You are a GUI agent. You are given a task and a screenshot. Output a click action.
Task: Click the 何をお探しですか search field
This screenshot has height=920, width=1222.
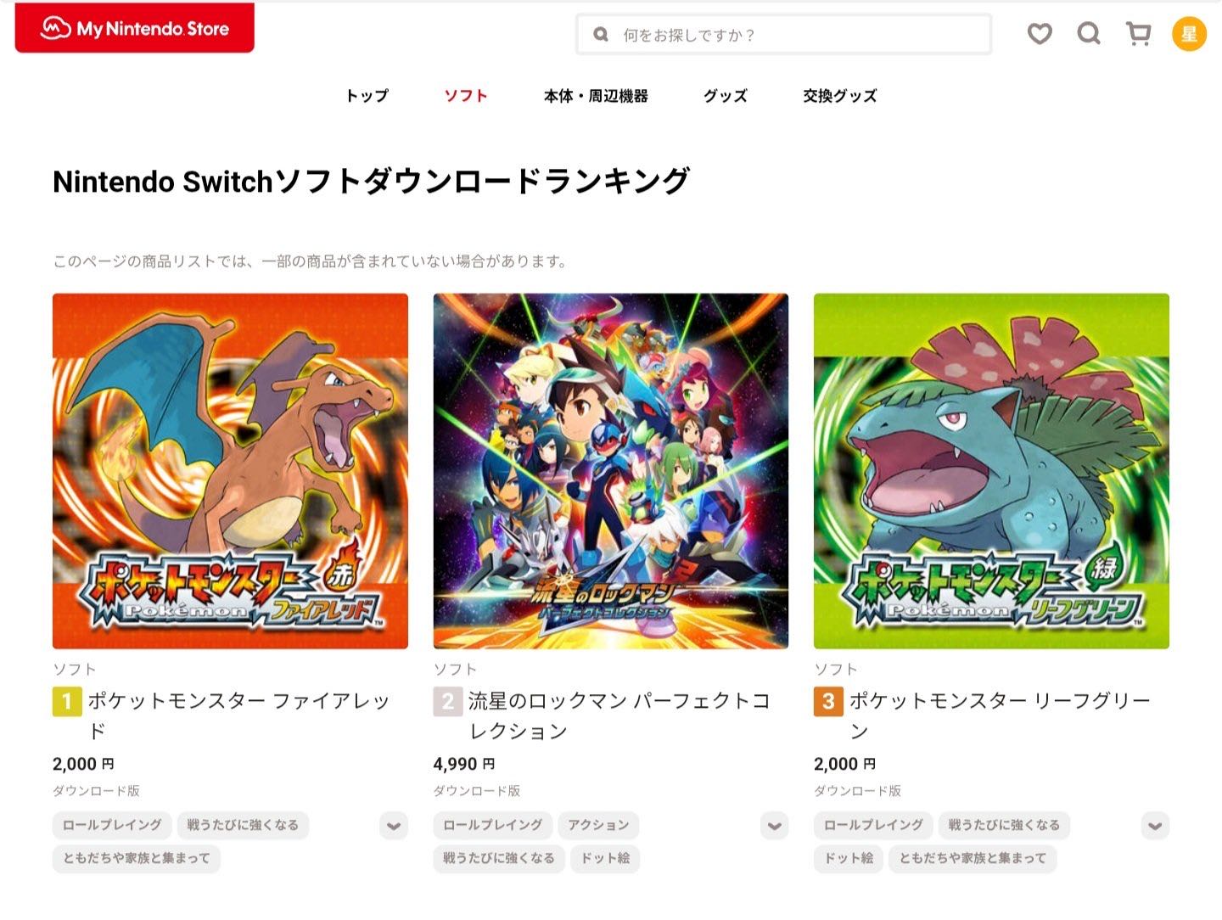click(x=784, y=35)
